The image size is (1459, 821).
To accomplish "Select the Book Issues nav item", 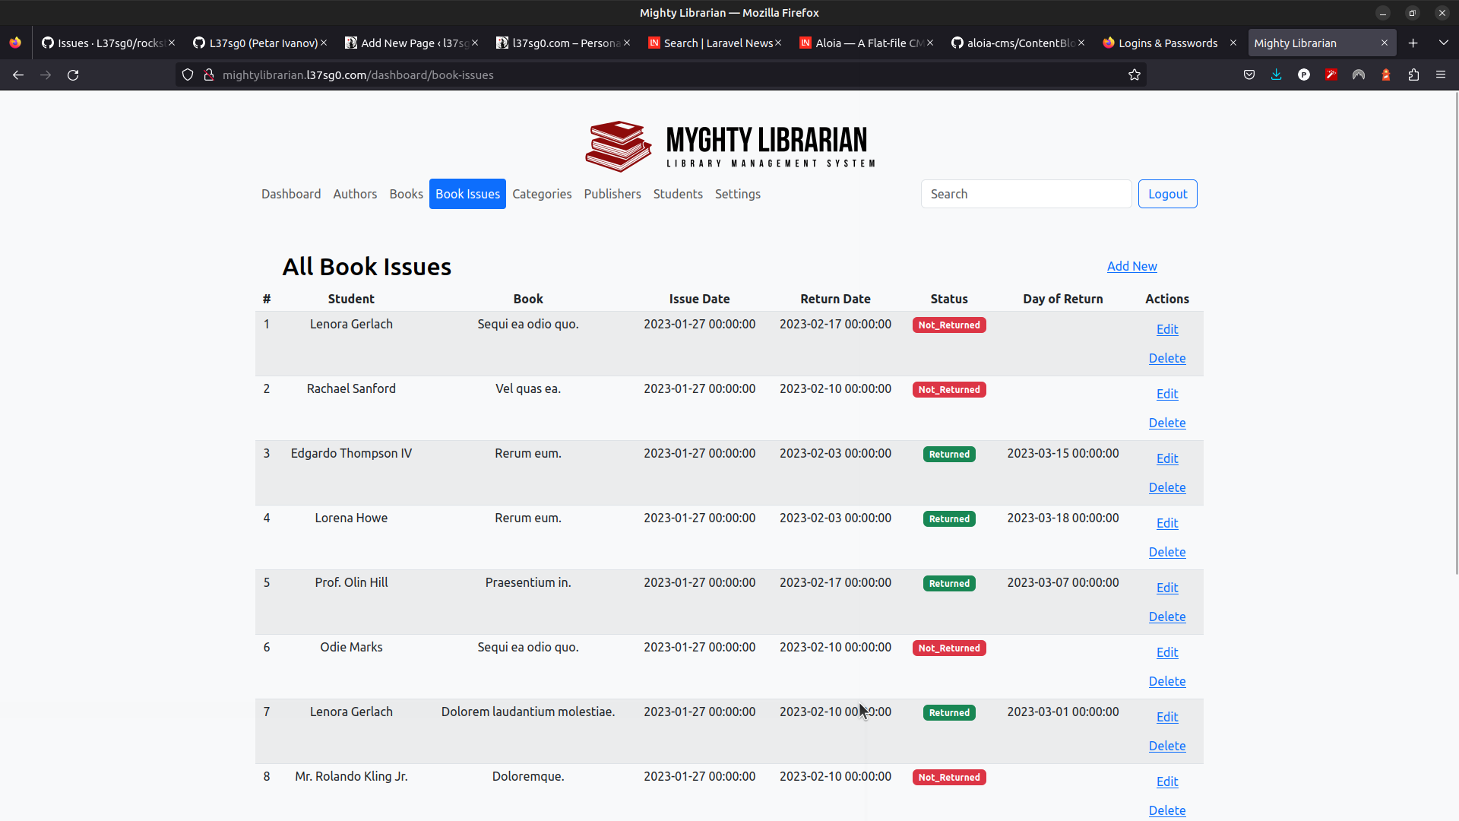I will (x=467, y=194).
